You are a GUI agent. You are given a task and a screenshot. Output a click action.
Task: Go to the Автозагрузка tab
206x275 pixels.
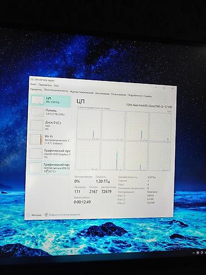pos(102,94)
